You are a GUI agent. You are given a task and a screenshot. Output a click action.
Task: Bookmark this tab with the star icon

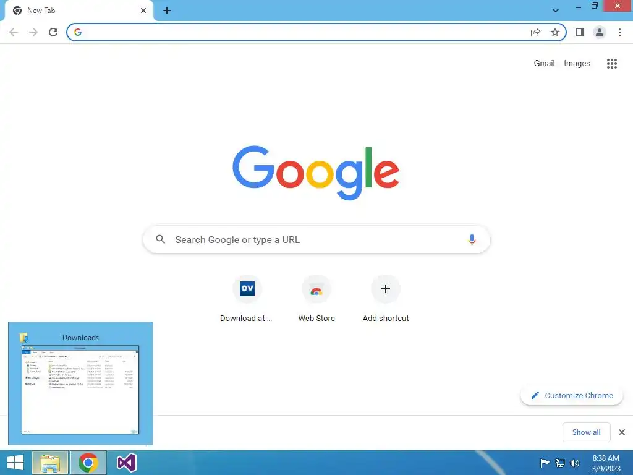(555, 32)
